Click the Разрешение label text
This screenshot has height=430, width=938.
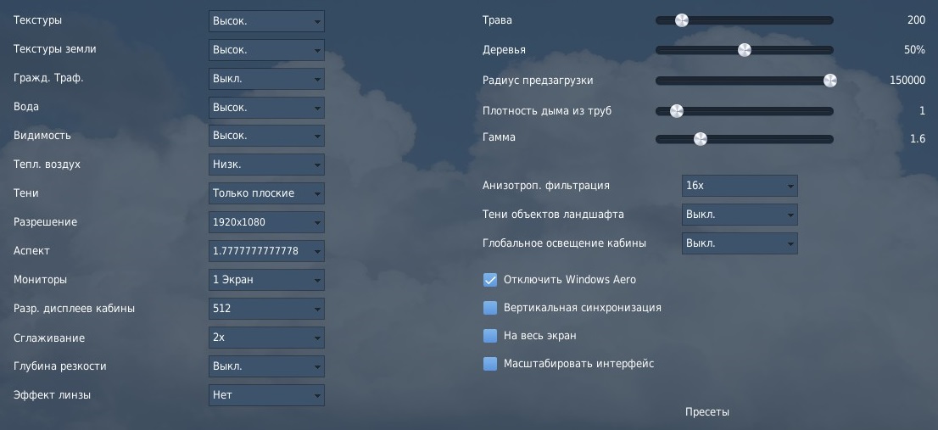click(46, 222)
